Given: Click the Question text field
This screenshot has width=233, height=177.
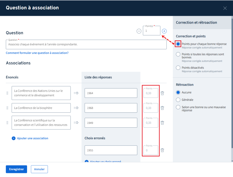Looking at the screenshot, I should [86, 44].
